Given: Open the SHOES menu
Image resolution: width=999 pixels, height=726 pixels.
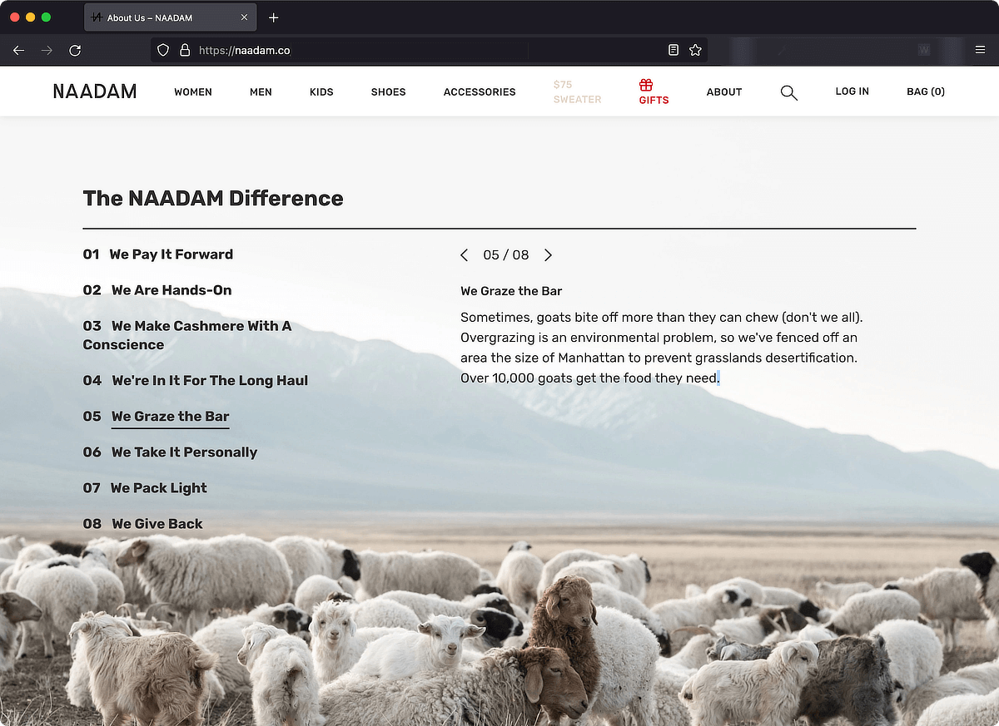Looking at the screenshot, I should (x=389, y=92).
